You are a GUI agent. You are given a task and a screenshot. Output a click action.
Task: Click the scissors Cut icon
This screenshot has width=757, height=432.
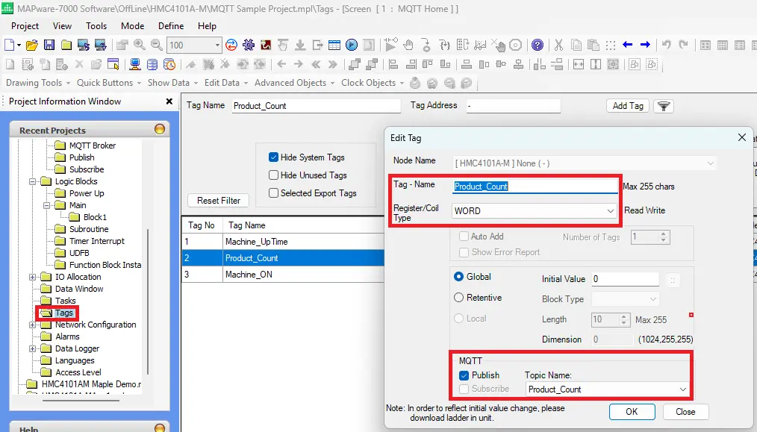pyautogui.click(x=557, y=46)
